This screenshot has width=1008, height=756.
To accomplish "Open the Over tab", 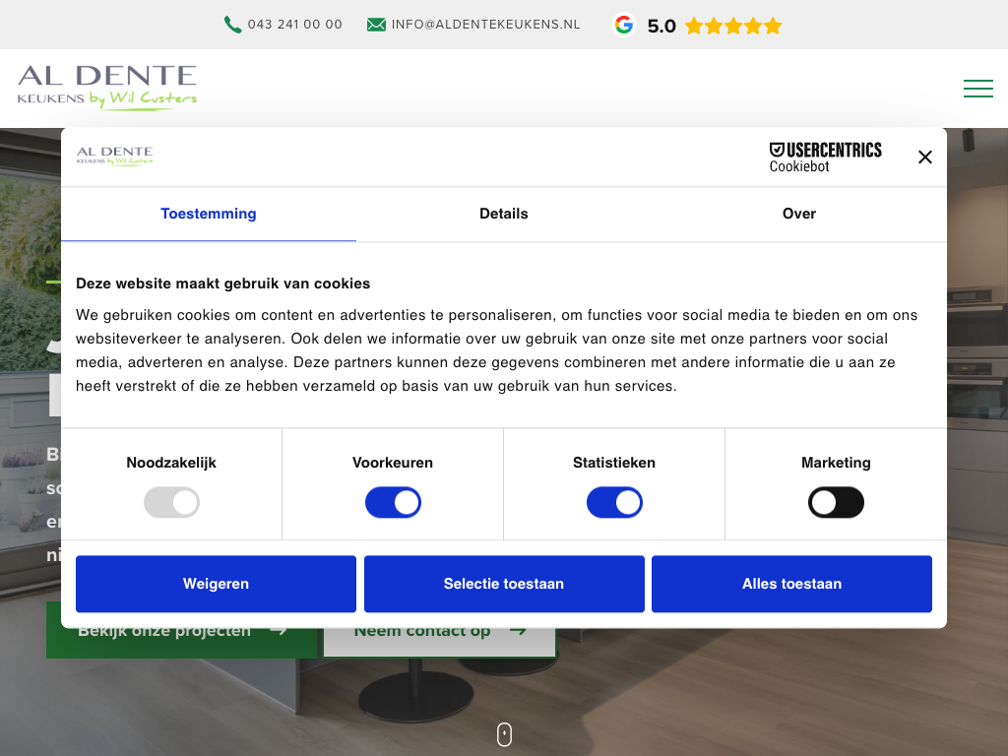I will point(798,214).
